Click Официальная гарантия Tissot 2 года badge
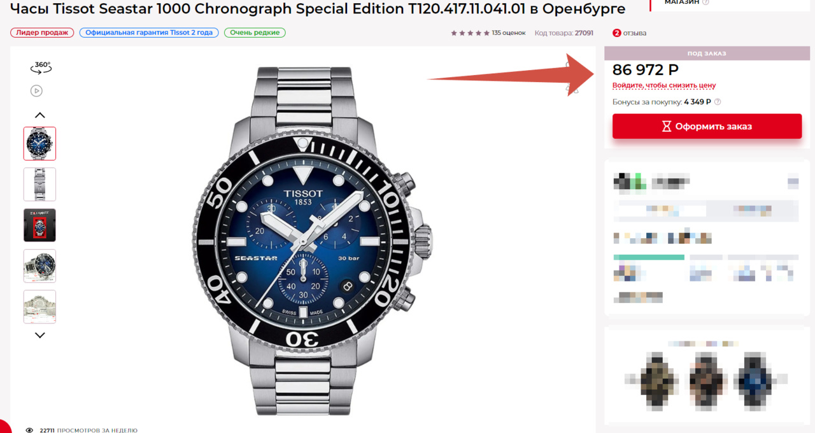Screen dimensions: 815x433 149,32
